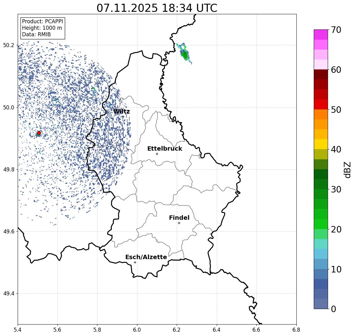This screenshot has width=355, height=336.
Task: Click the colorbar tick label 60
Action: click(x=336, y=70)
